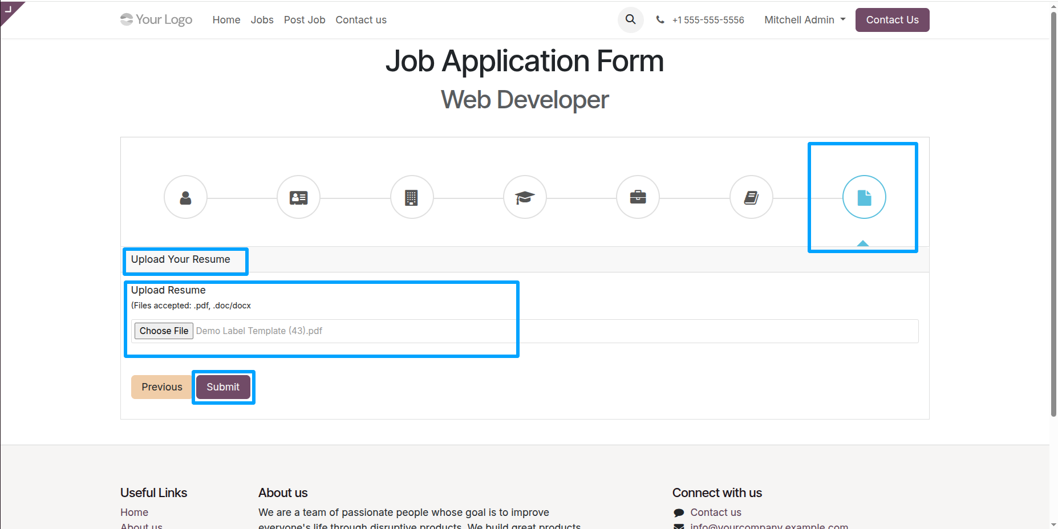Open the website search magnifier
Image resolution: width=1058 pixels, height=529 pixels.
click(630, 19)
